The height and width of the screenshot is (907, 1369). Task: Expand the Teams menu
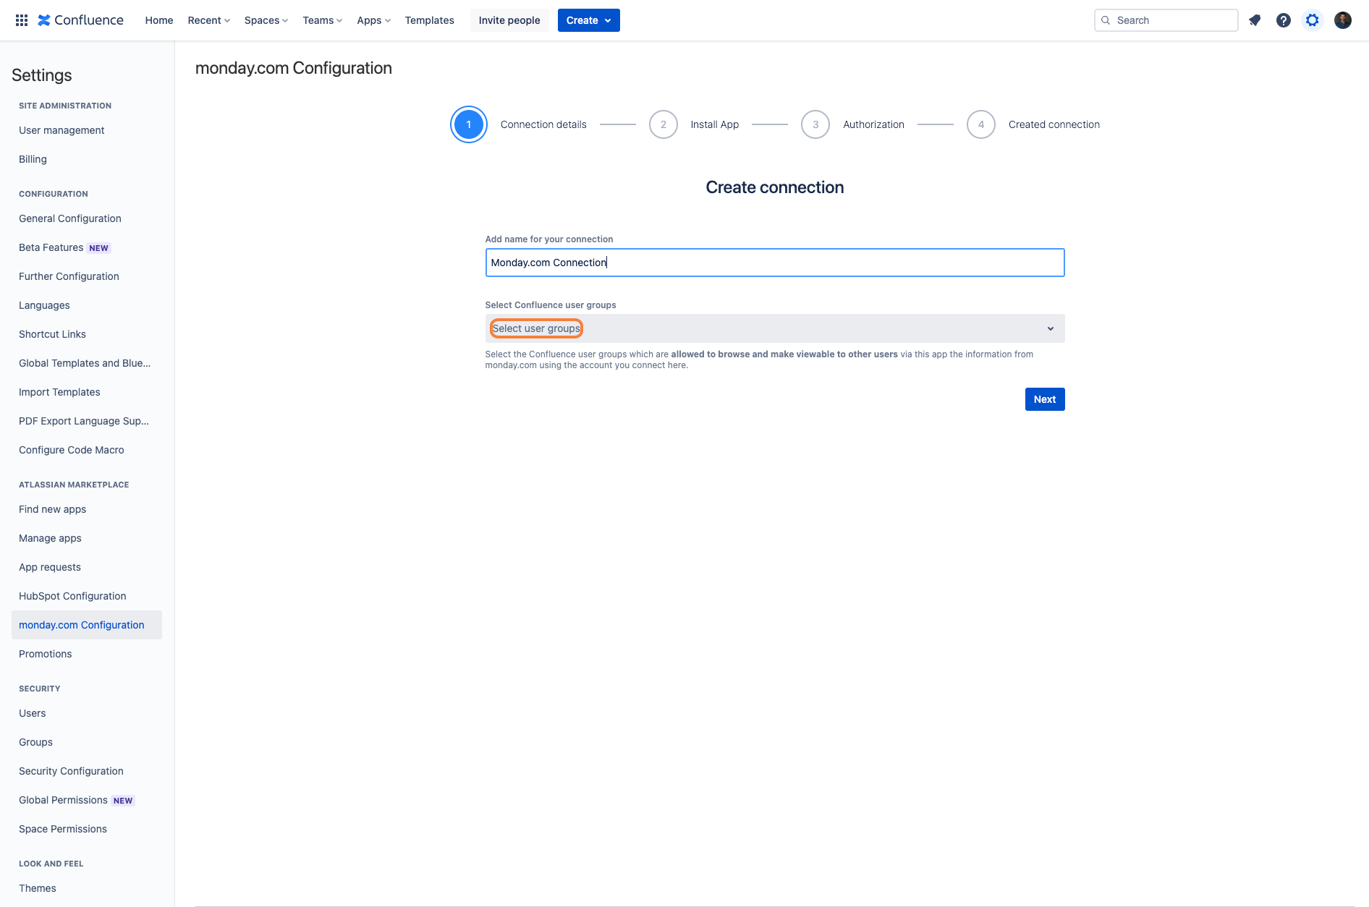[x=323, y=20]
